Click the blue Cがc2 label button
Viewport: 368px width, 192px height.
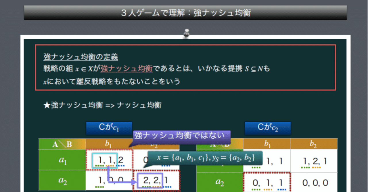268,128
